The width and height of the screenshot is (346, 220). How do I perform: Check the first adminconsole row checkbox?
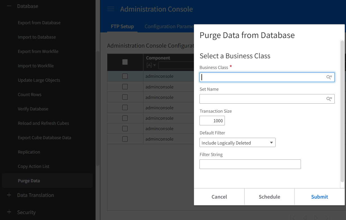(125, 76)
